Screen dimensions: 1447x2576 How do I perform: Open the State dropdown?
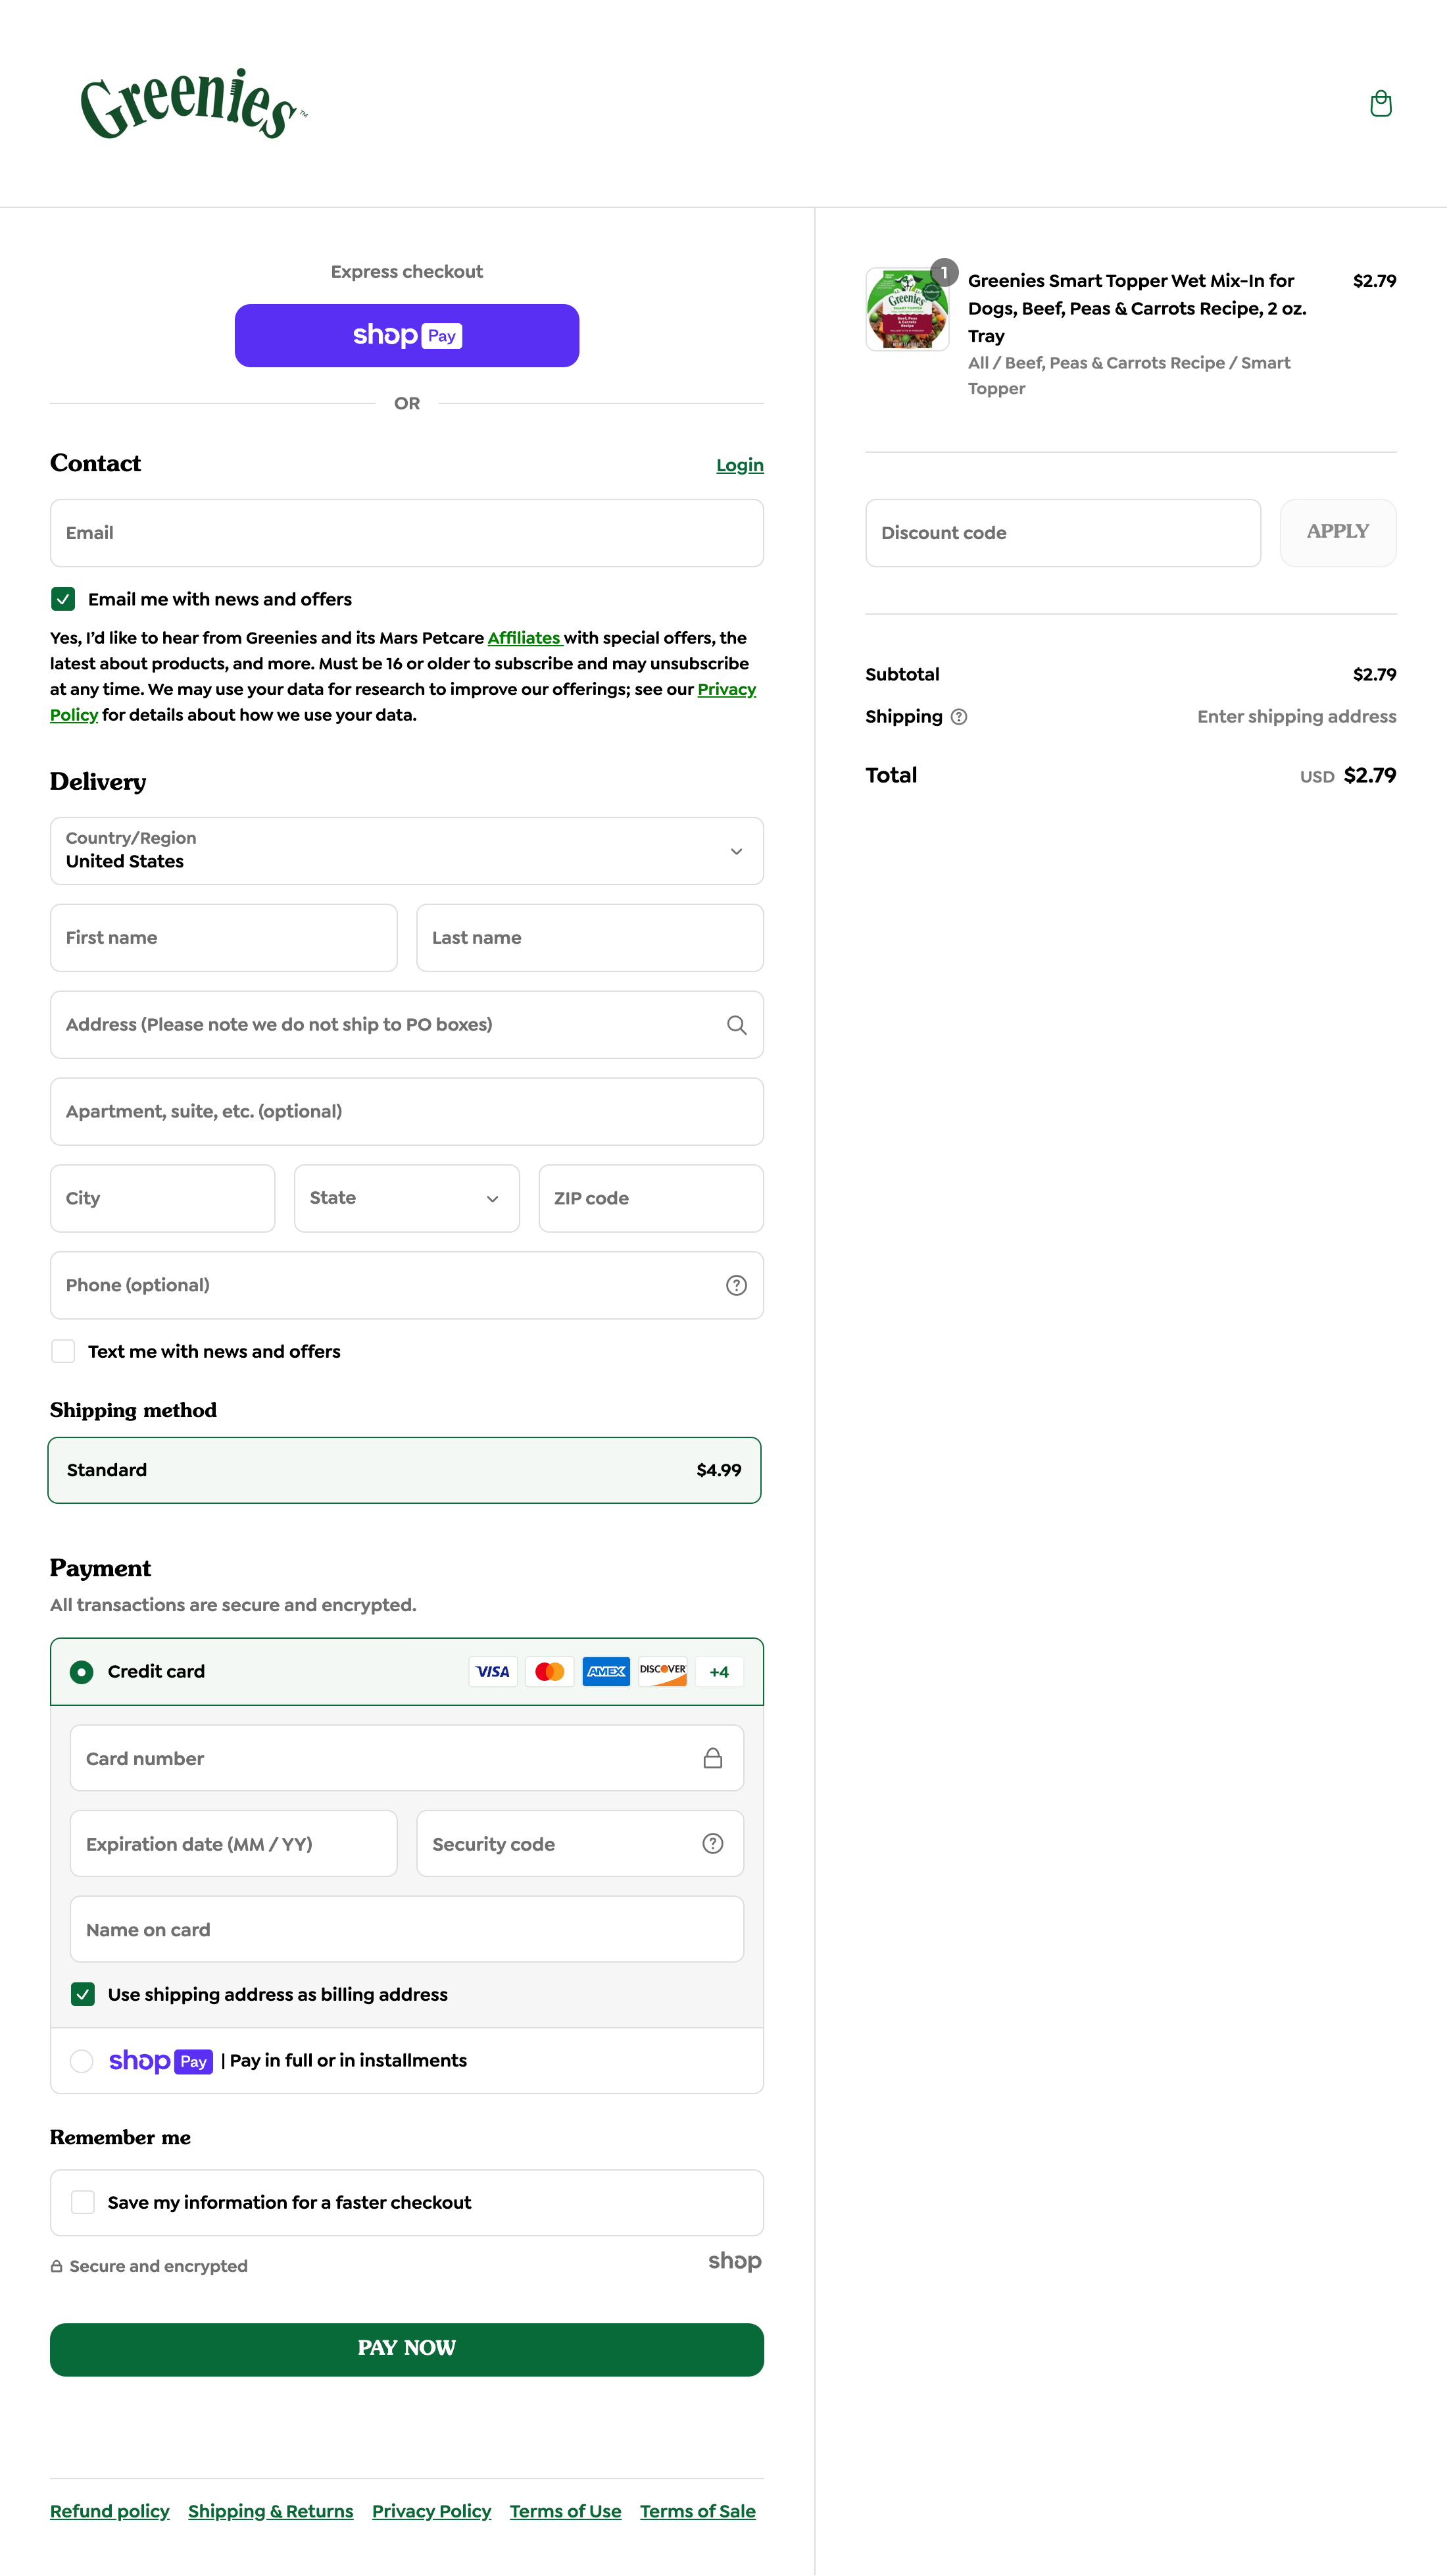point(406,1198)
